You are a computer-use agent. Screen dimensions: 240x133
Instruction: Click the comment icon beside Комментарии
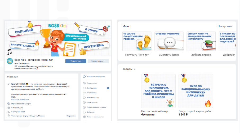coord(84,98)
